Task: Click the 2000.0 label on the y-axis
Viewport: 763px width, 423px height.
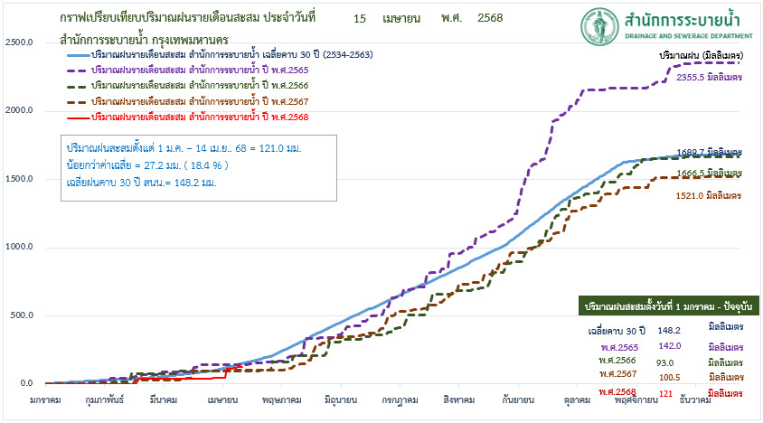Action: (20, 110)
